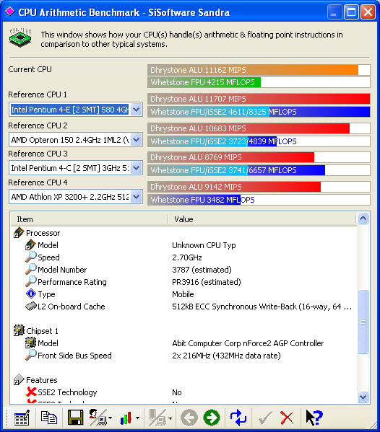
Task: Click the current CPU Dhrystone ALU 11162 MIPS bar
Action: [259, 70]
